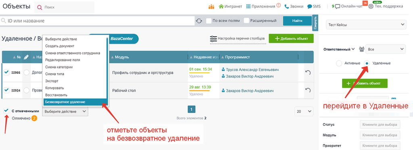Screen dimensions: 413x150
Task: Open Трусов Александр Евгеньевич link
Action: coord(252,70)
